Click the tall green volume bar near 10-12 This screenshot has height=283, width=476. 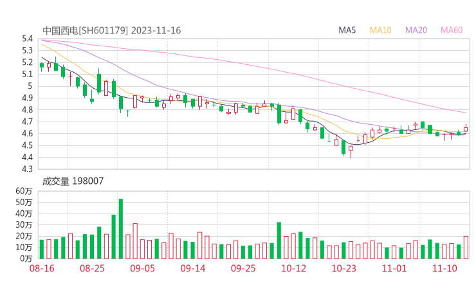coord(279,241)
